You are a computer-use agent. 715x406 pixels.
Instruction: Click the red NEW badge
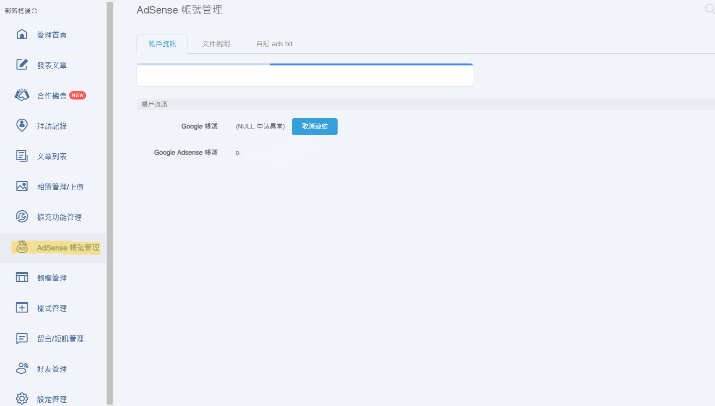78,95
